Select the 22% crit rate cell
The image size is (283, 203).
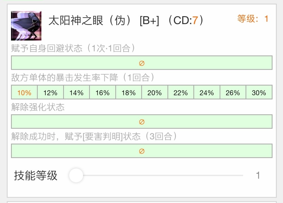coord(181,93)
